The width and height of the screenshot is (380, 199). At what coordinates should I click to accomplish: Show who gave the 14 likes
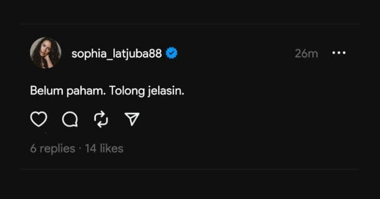tap(104, 148)
